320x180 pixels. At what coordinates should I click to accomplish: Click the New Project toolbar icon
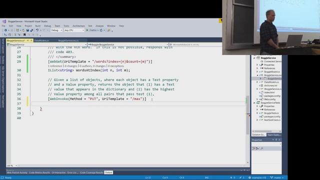17,30
